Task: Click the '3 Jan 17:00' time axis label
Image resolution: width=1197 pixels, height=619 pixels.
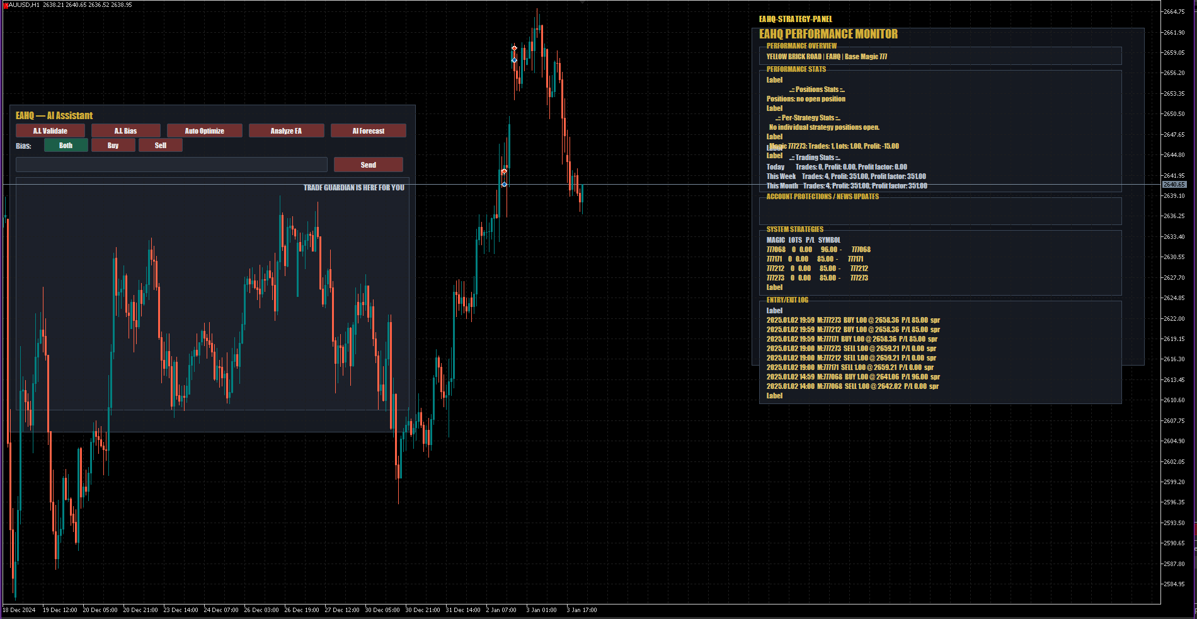Action: tap(581, 610)
